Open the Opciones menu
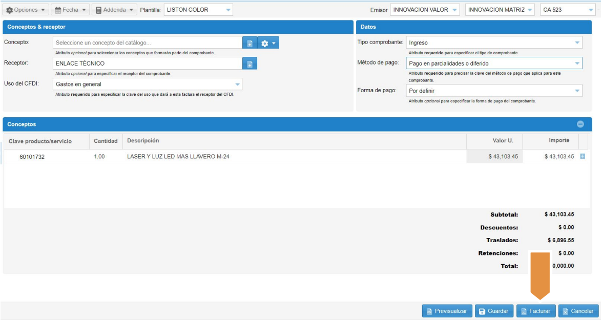 coord(26,10)
